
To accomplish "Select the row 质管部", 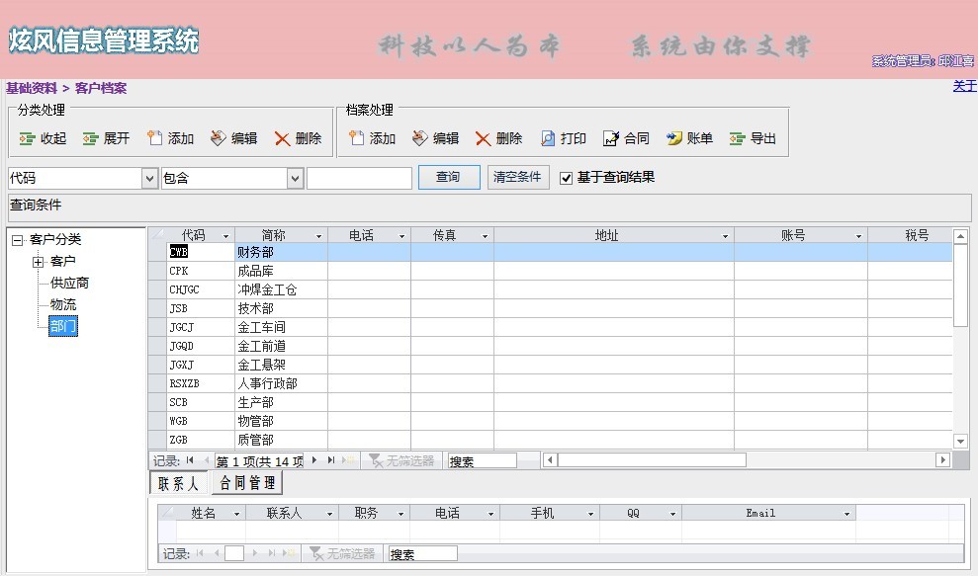I will click(551, 440).
